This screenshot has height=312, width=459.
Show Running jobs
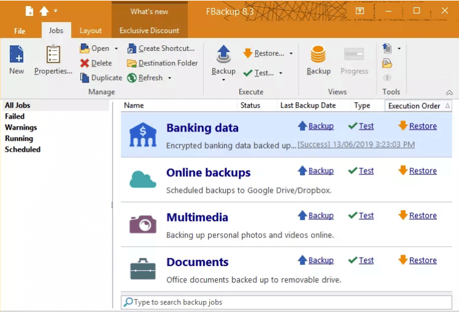click(19, 138)
